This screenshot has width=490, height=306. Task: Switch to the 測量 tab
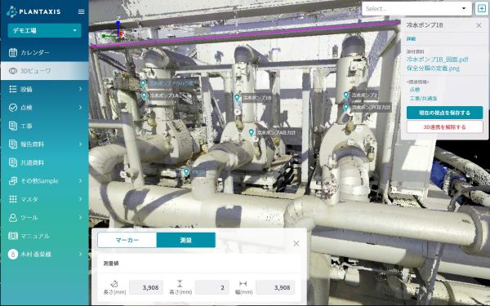[x=186, y=240]
